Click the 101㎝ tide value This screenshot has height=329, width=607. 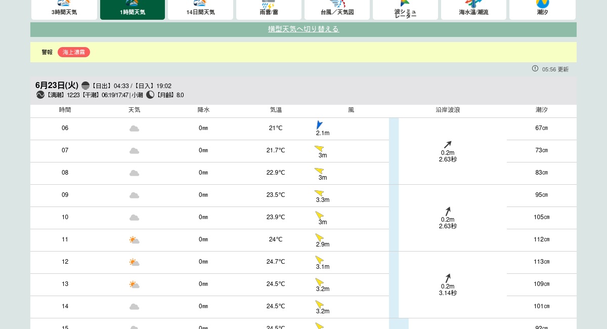(x=542, y=306)
